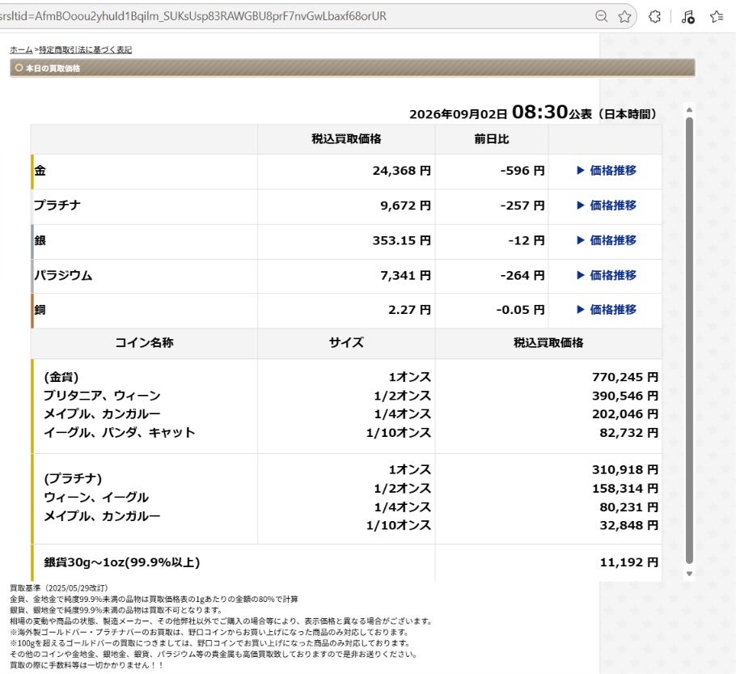Viewport: 736px width, 674px height.
Task: Click the 買取の際に手数料等は一切かかりません note
Action: [x=87, y=665]
